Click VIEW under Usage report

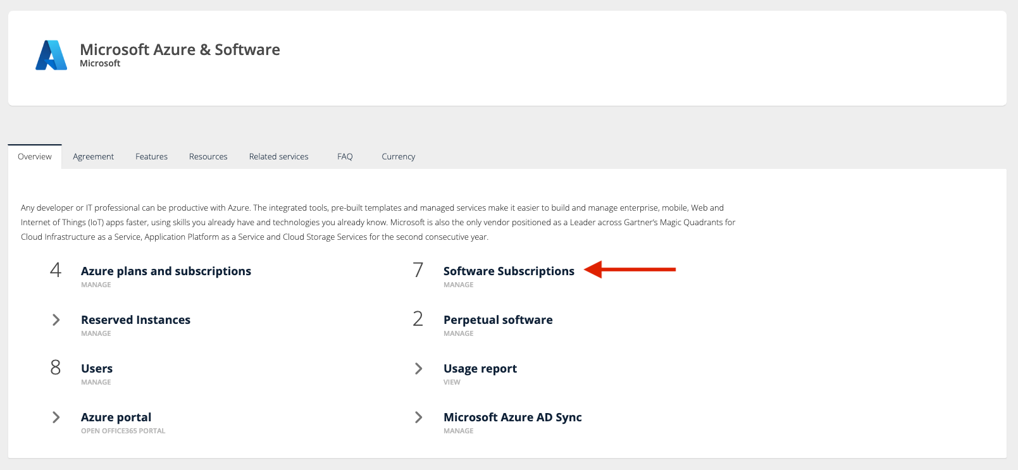pyautogui.click(x=452, y=383)
